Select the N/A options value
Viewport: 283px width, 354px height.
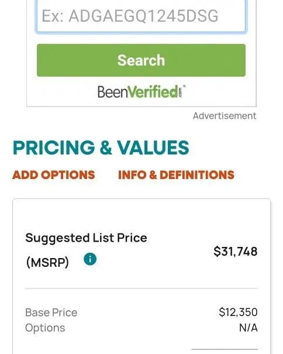(x=249, y=328)
